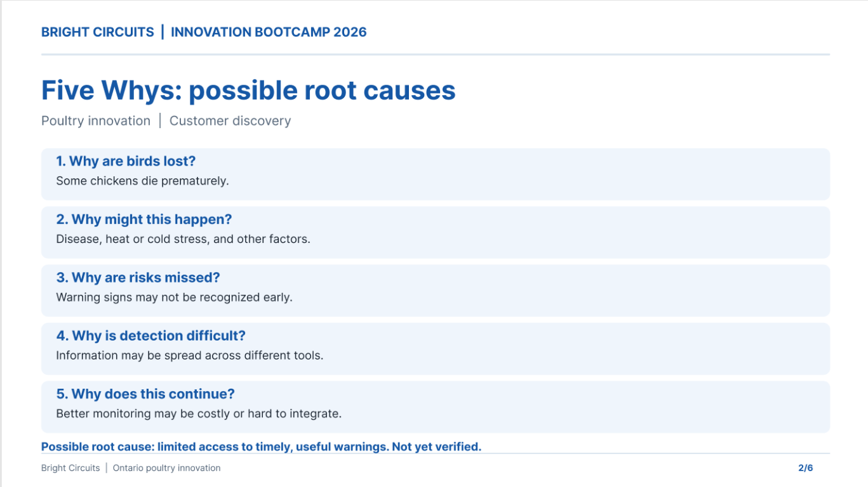Click the footer 'Bright Circuits | Ontario poultry innovation'
Image resolution: width=868 pixels, height=487 pixels.
[x=131, y=468]
